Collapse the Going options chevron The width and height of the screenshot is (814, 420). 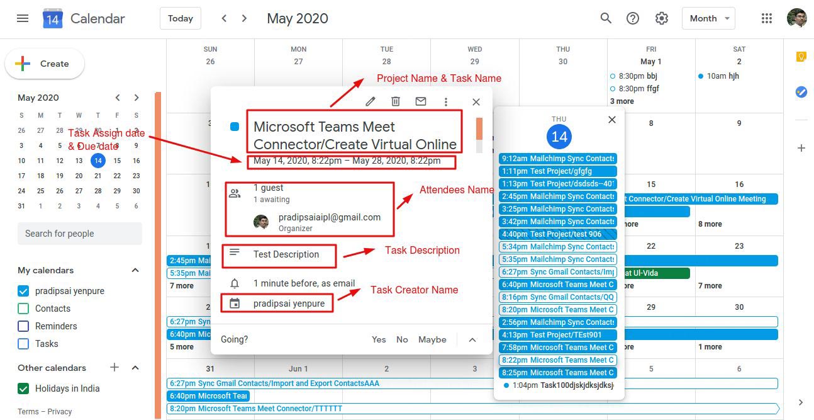click(472, 339)
